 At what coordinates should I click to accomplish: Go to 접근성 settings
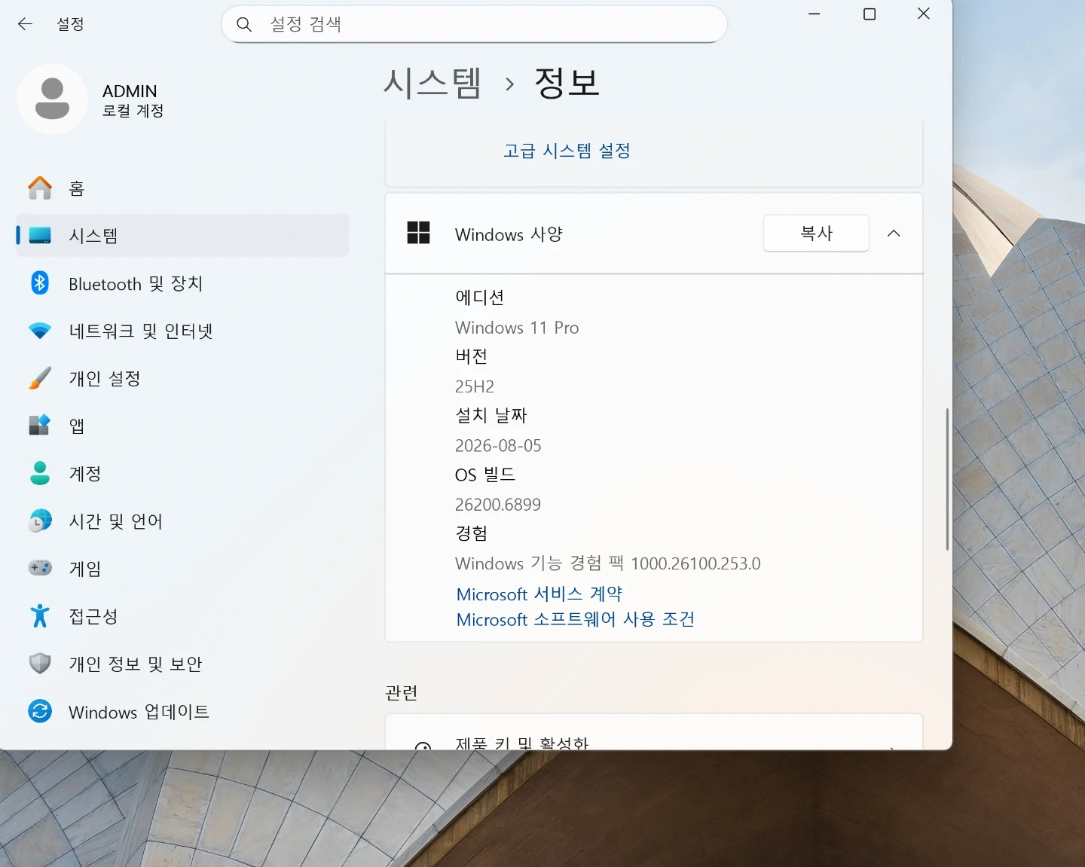[x=182, y=615]
